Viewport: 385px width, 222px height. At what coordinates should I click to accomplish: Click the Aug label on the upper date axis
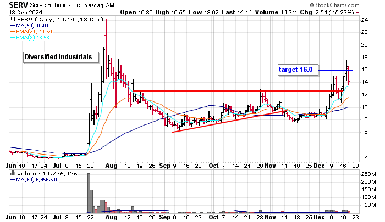coord(111,166)
